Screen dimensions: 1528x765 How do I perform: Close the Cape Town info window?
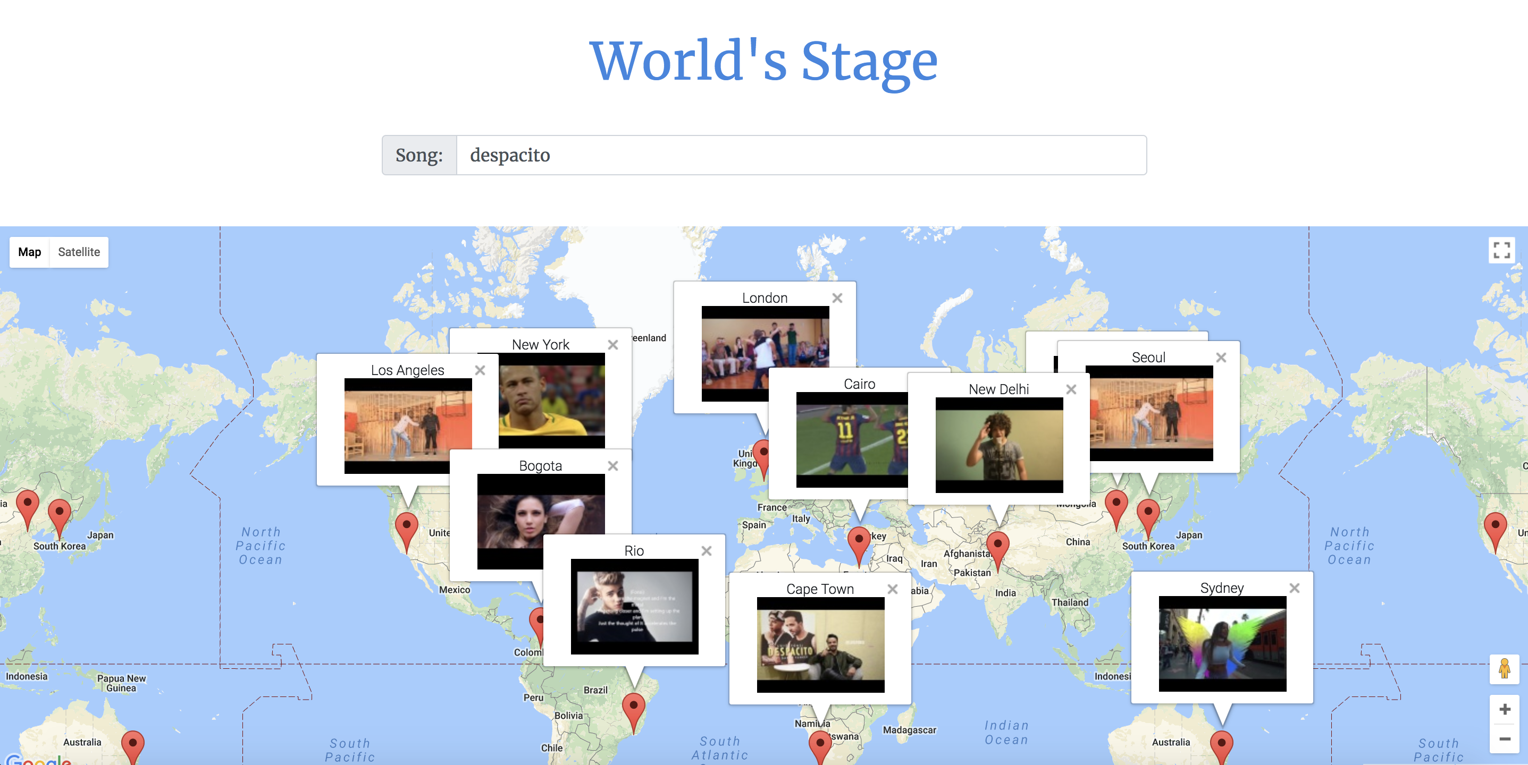(x=892, y=589)
